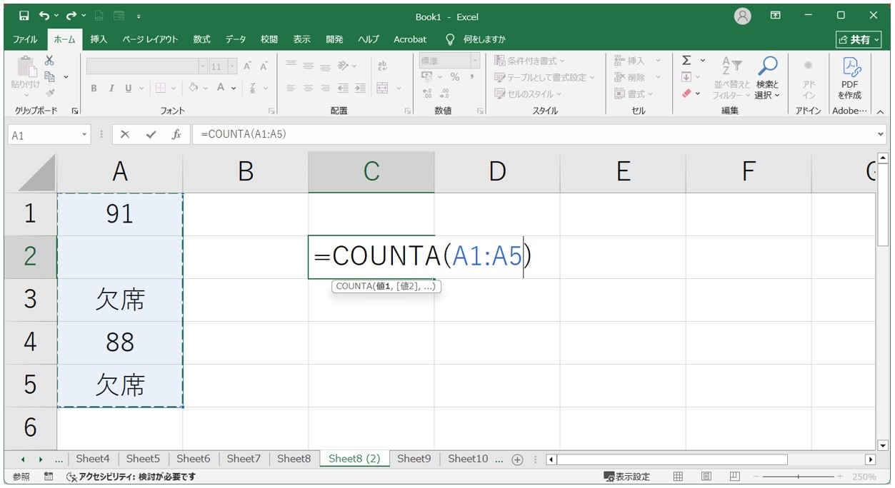Switch to Page Break Preview in the status bar

coord(734,477)
